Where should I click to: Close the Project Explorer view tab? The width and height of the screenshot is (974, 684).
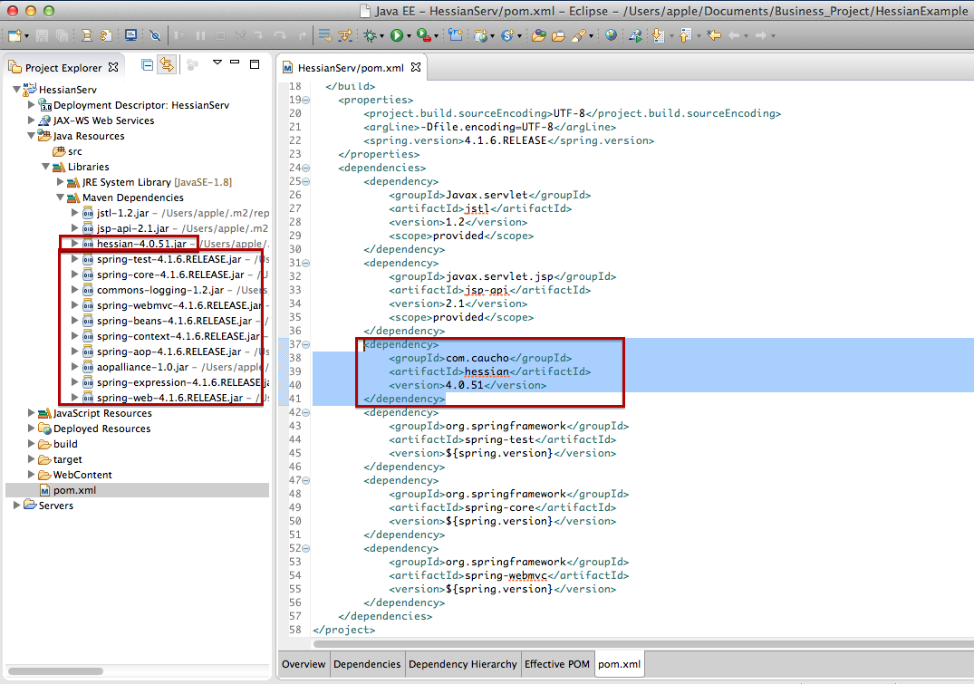click(113, 67)
